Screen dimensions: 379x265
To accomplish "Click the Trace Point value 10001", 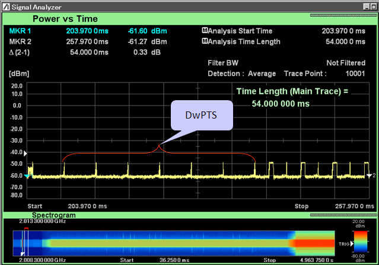I will [355, 74].
